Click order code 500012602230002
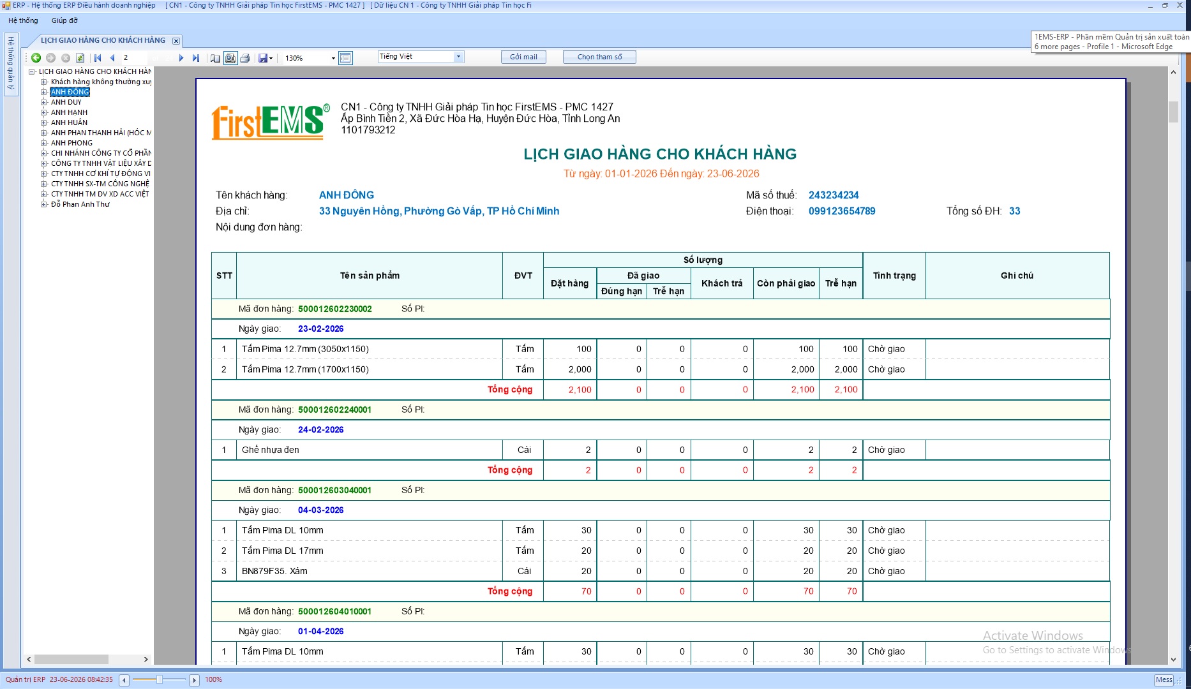The width and height of the screenshot is (1191, 689). 334,309
